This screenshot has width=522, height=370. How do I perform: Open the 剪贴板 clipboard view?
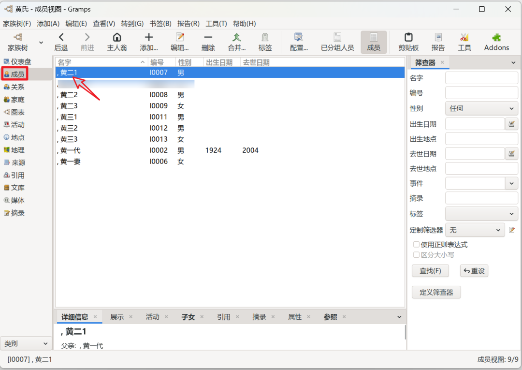pyautogui.click(x=408, y=42)
